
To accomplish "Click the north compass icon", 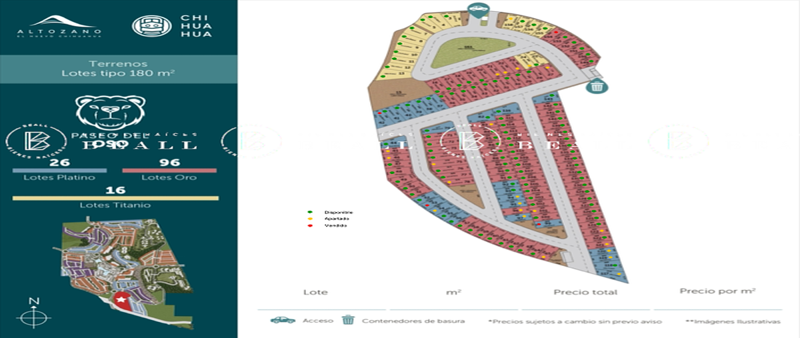I will click(x=33, y=313).
